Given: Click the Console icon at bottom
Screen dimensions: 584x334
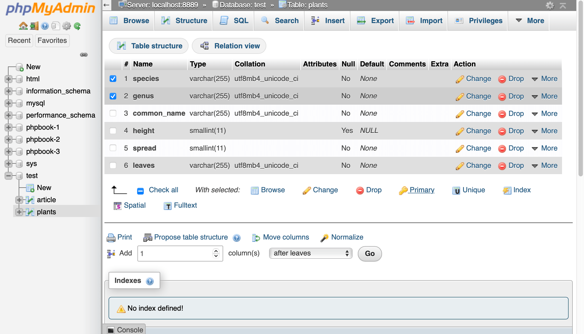Looking at the screenshot, I should point(111,330).
